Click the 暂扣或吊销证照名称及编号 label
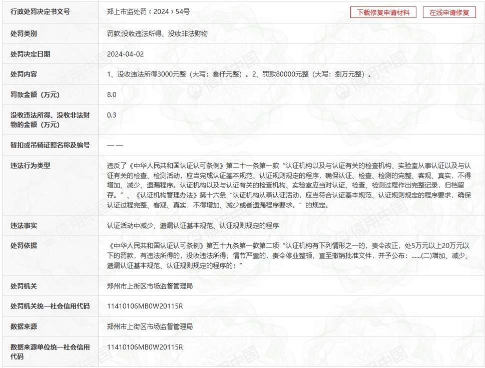The width and height of the screenshot is (485, 368). pos(50,145)
